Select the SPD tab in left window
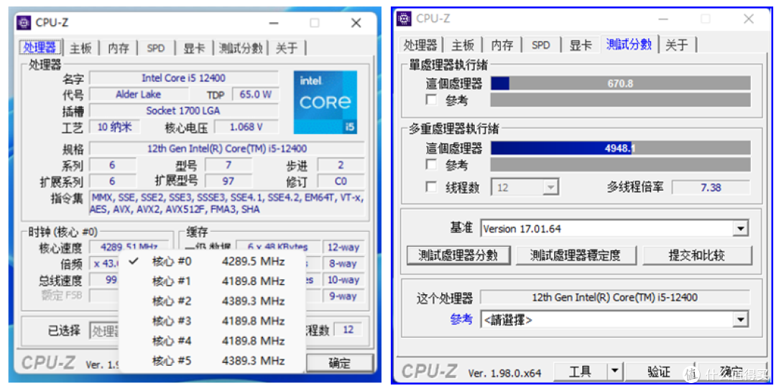This screenshot has height=391, width=776. 156,48
